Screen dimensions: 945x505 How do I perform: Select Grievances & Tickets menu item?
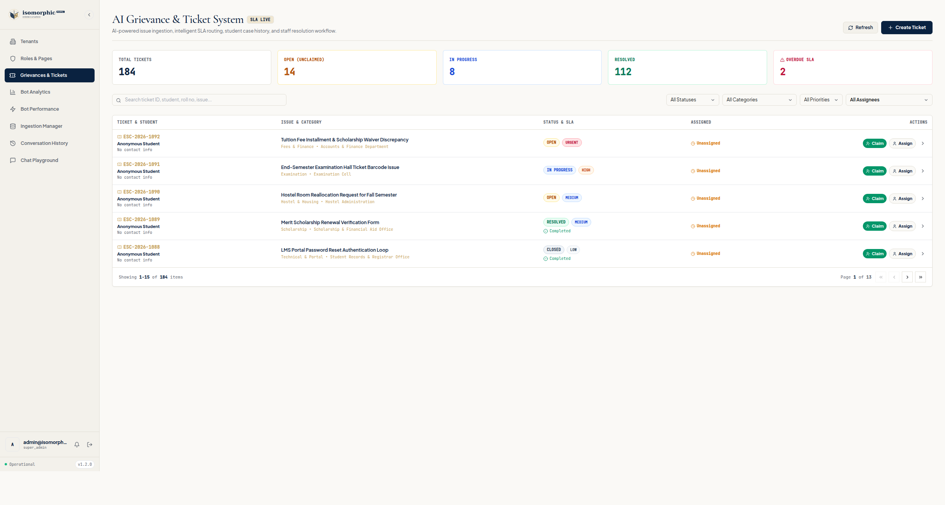49,75
